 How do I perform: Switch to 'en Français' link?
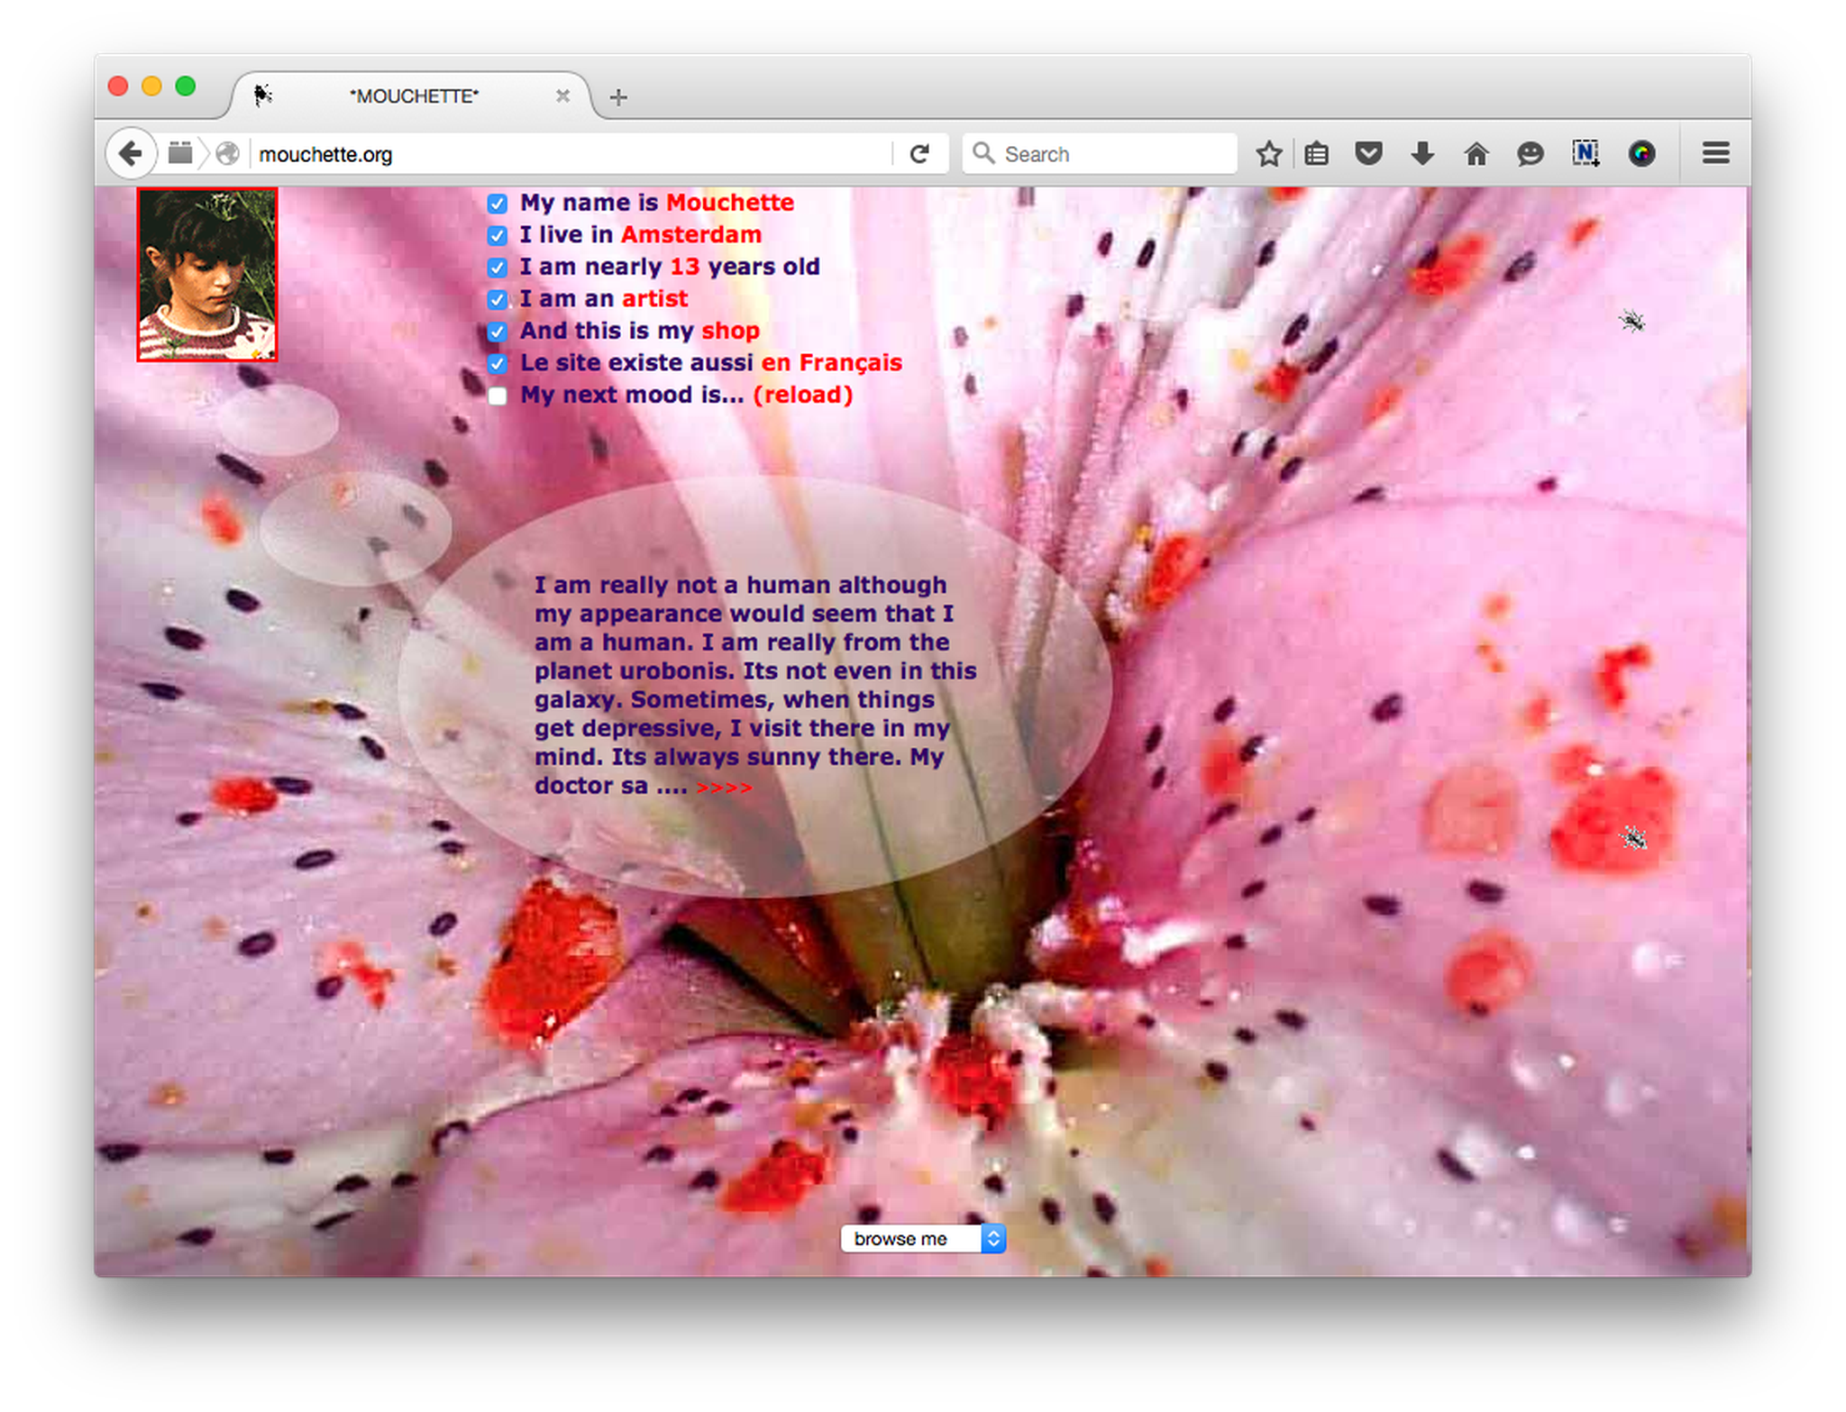click(x=832, y=363)
